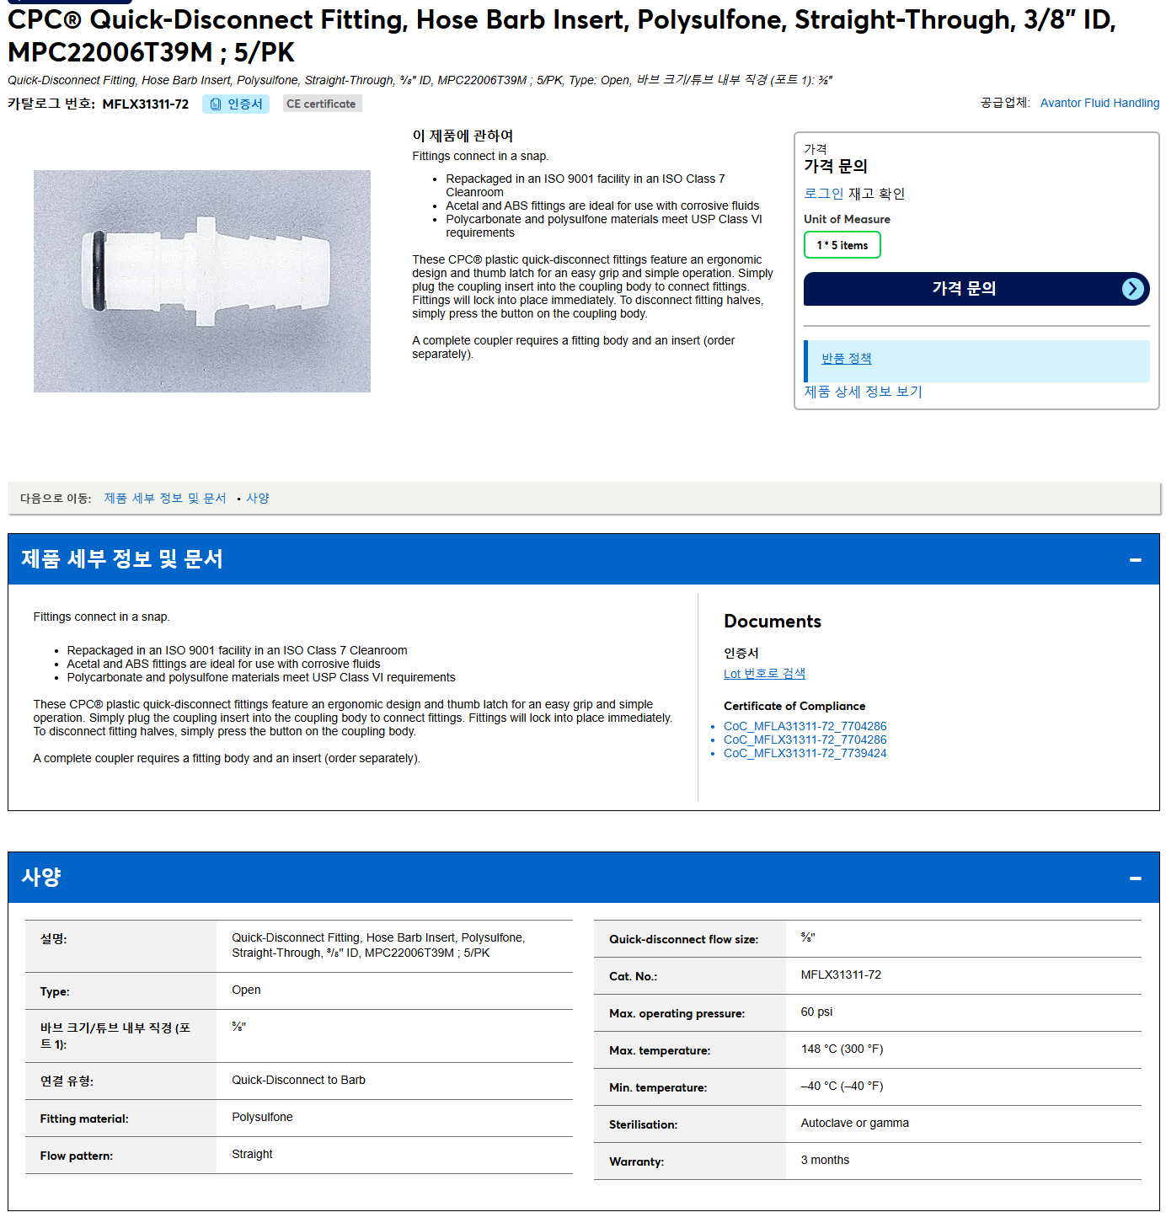Click the hose barb fitting product image

[x=202, y=281]
